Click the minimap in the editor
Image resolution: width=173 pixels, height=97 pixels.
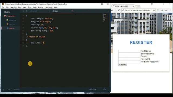tap(105, 17)
